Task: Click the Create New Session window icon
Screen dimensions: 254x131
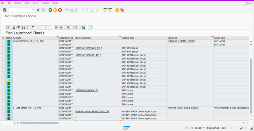Action: pos(105,10)
